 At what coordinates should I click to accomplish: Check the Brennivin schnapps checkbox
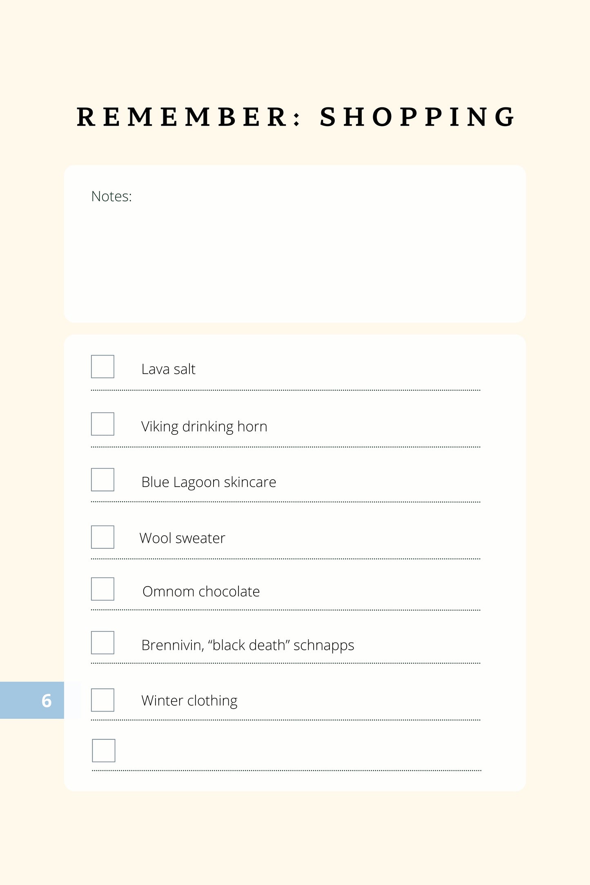[102, 643]
